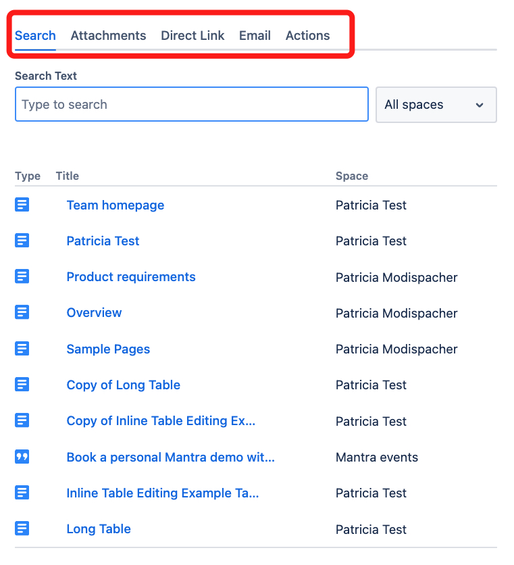Select the document icon next to Sample Pages
This screenshot has width=514, height=565.
[x=22, y=349]
